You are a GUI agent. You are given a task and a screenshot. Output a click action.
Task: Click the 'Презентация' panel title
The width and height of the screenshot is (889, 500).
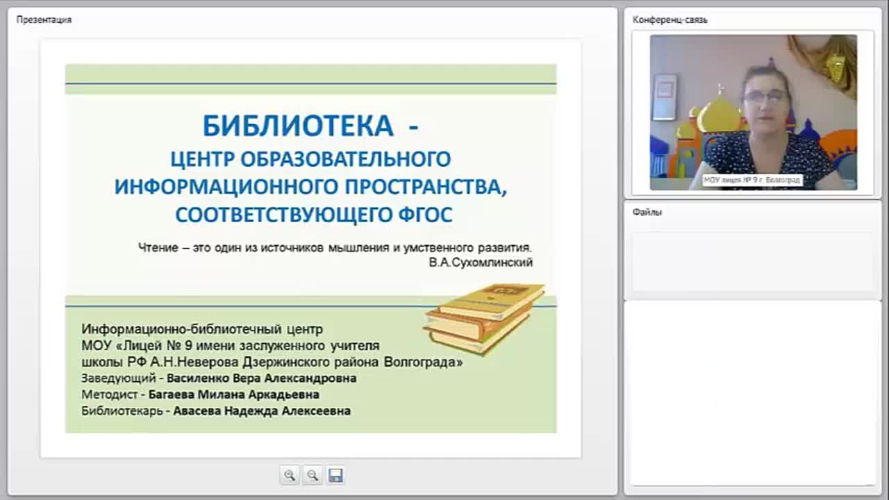pyautogui.click(x=44, y=19)
